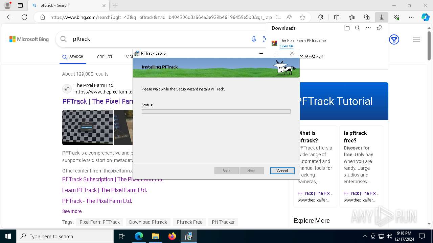
Task: Open Copilot sidebar in Edge
Action: 425,17
